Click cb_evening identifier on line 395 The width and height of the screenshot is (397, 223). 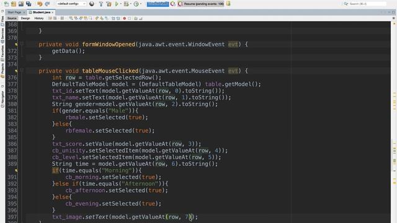pos(82,204)
